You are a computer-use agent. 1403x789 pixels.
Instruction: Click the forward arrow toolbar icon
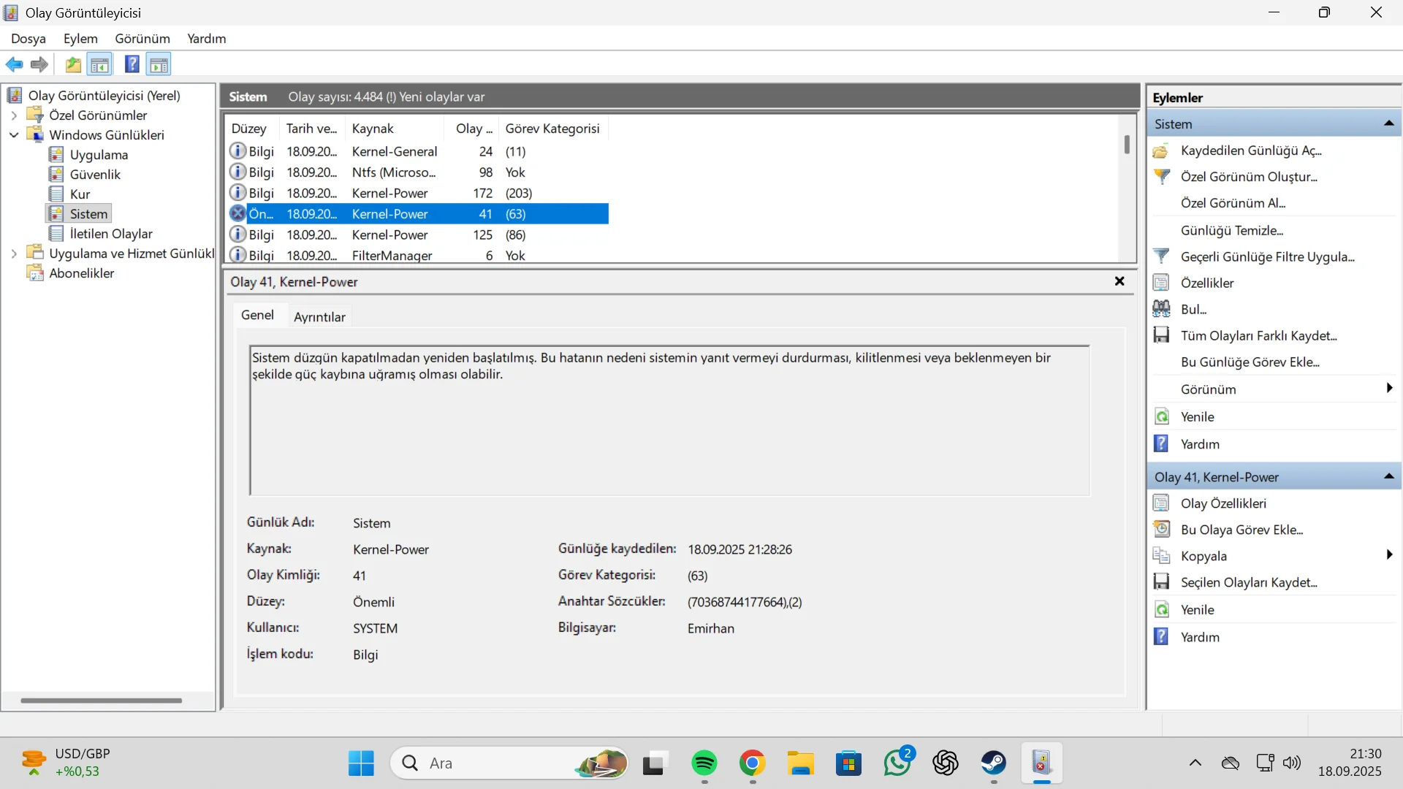pos(39,64)
